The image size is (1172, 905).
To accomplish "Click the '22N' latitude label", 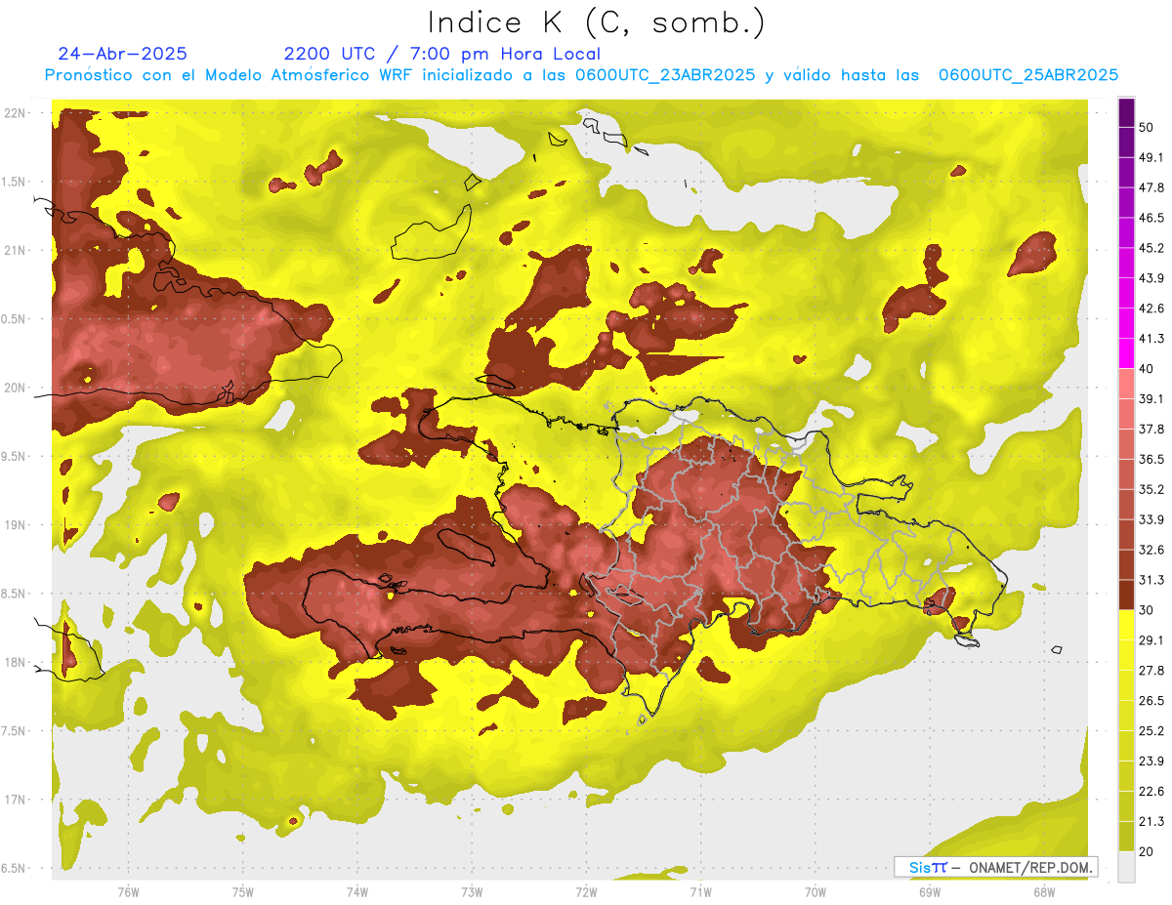I will [x=16, y=113].
